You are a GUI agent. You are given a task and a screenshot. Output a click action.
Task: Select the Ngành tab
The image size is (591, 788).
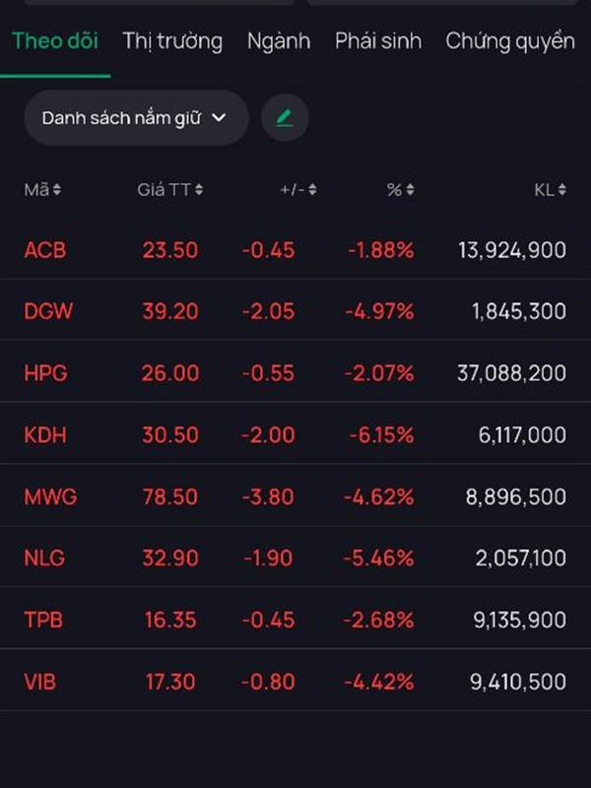click(279, 41)
